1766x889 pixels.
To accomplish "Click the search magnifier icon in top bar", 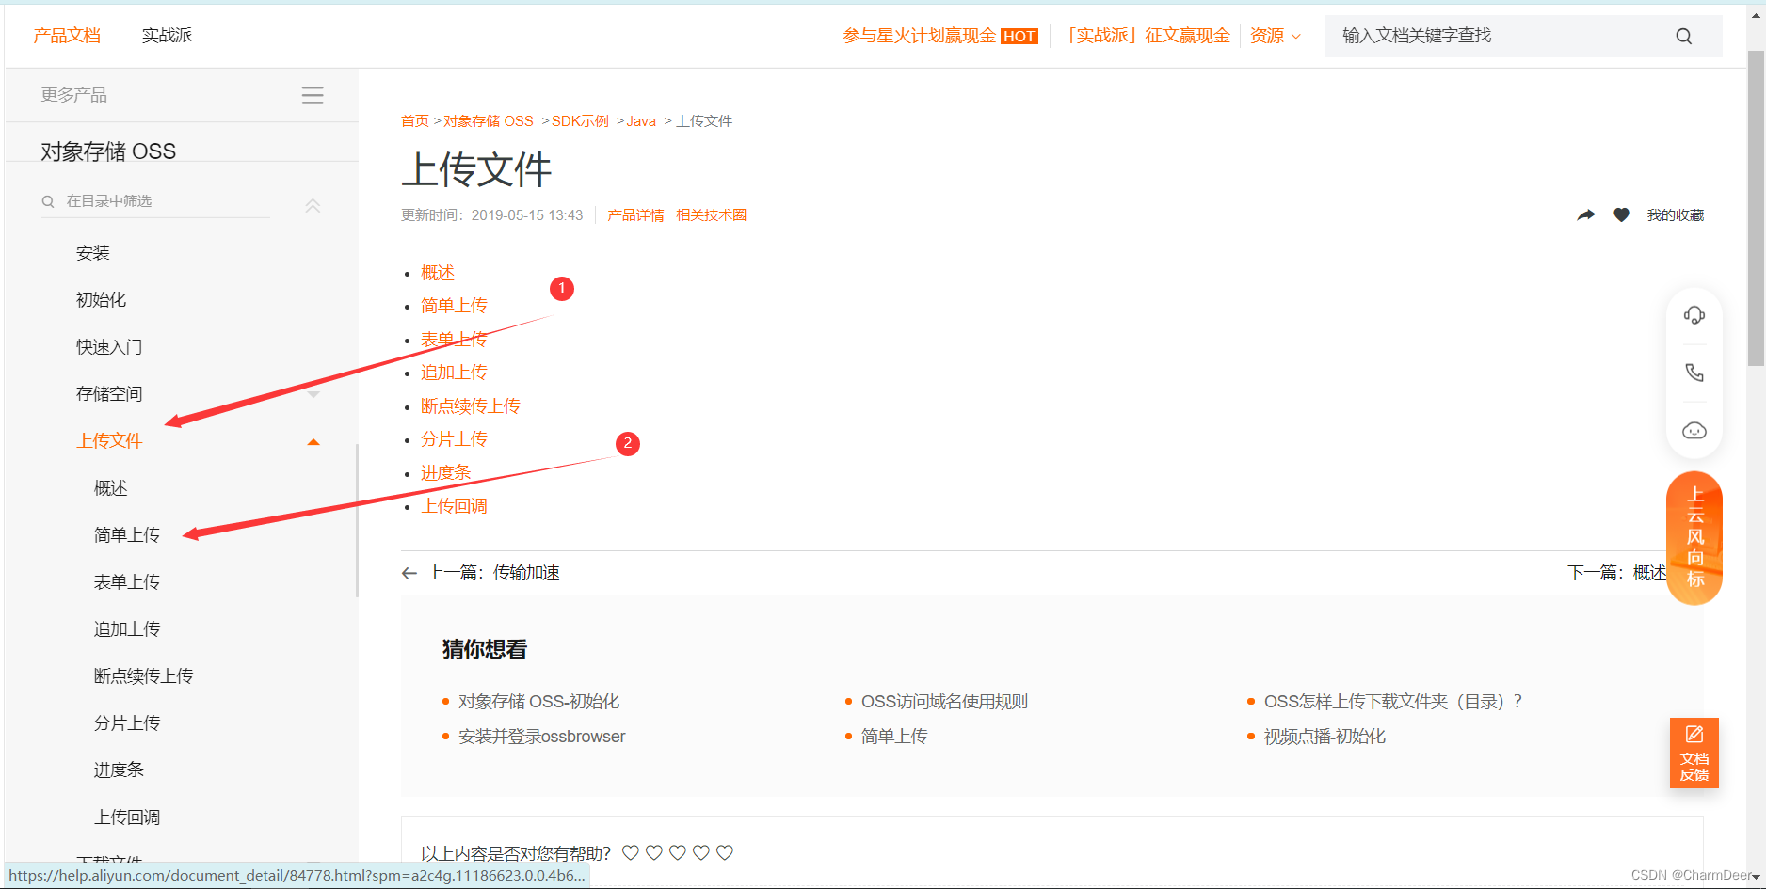I will pyautogui.click(x=1683, y=36).
